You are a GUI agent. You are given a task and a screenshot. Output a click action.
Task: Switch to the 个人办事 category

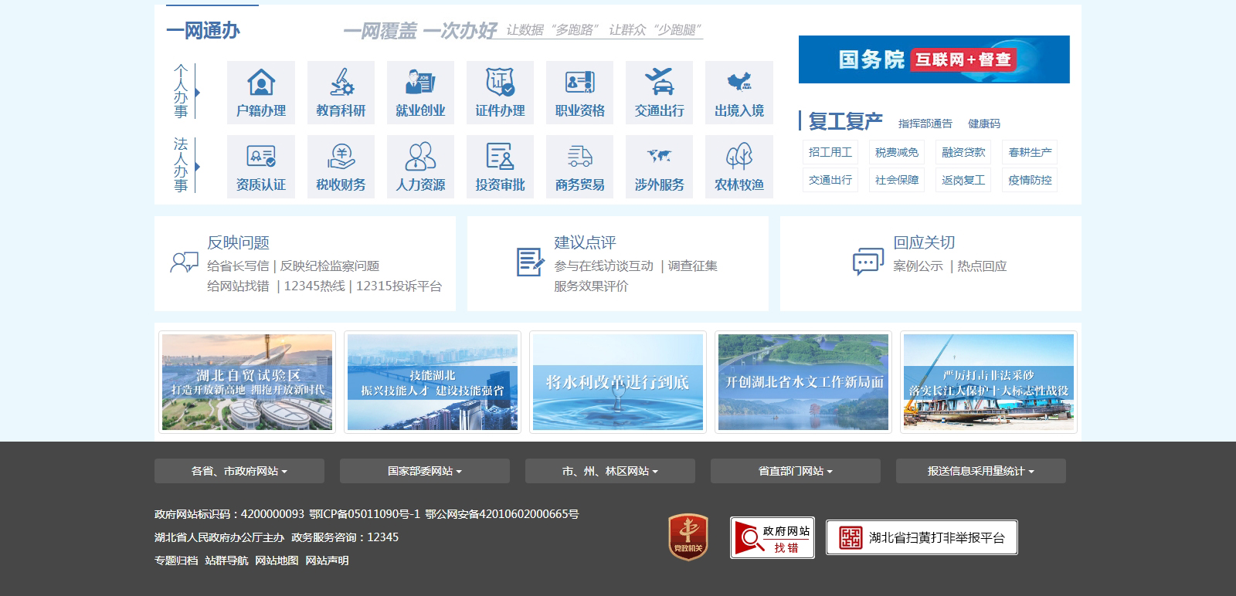182,92
